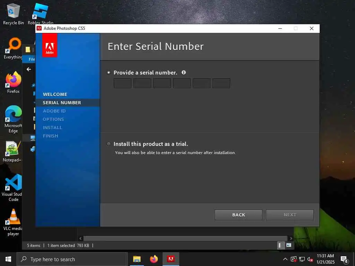Click the muted volume tray icon
Image resolution: width=355 pixels, height=266 pixels.
tap(310, 259)
